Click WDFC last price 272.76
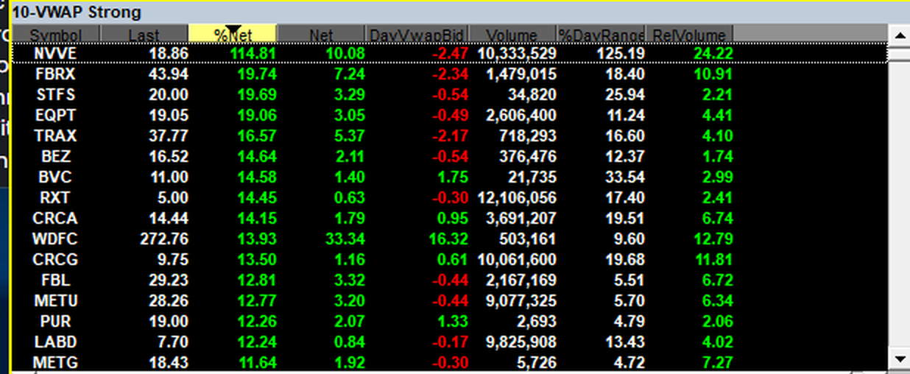Screen dimensions: 910x374 (166, 239)
